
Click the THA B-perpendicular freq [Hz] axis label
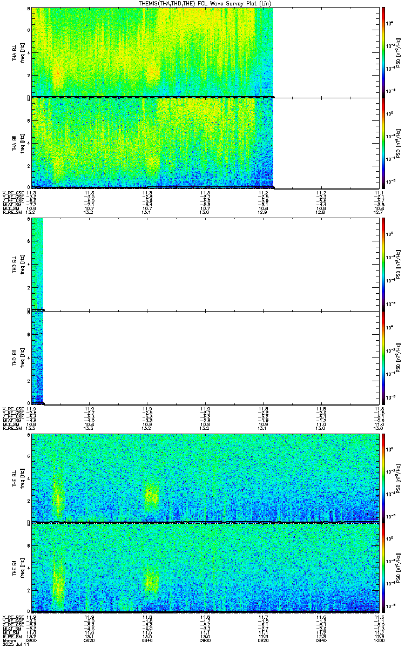[23, 52]
